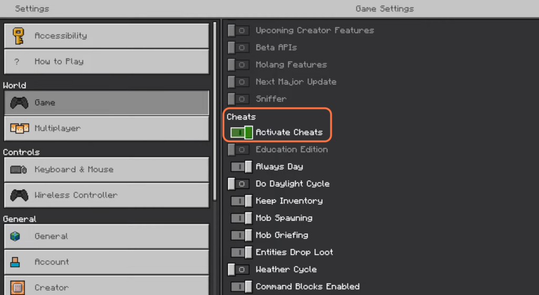The width and height of the screenshot is (539, 295).
Task: Toggle the Entities Drop Loot switch
Action: (242, 252)
